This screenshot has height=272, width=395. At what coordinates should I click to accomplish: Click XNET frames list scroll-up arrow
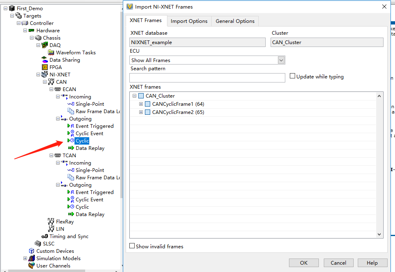tap(379, 96)
